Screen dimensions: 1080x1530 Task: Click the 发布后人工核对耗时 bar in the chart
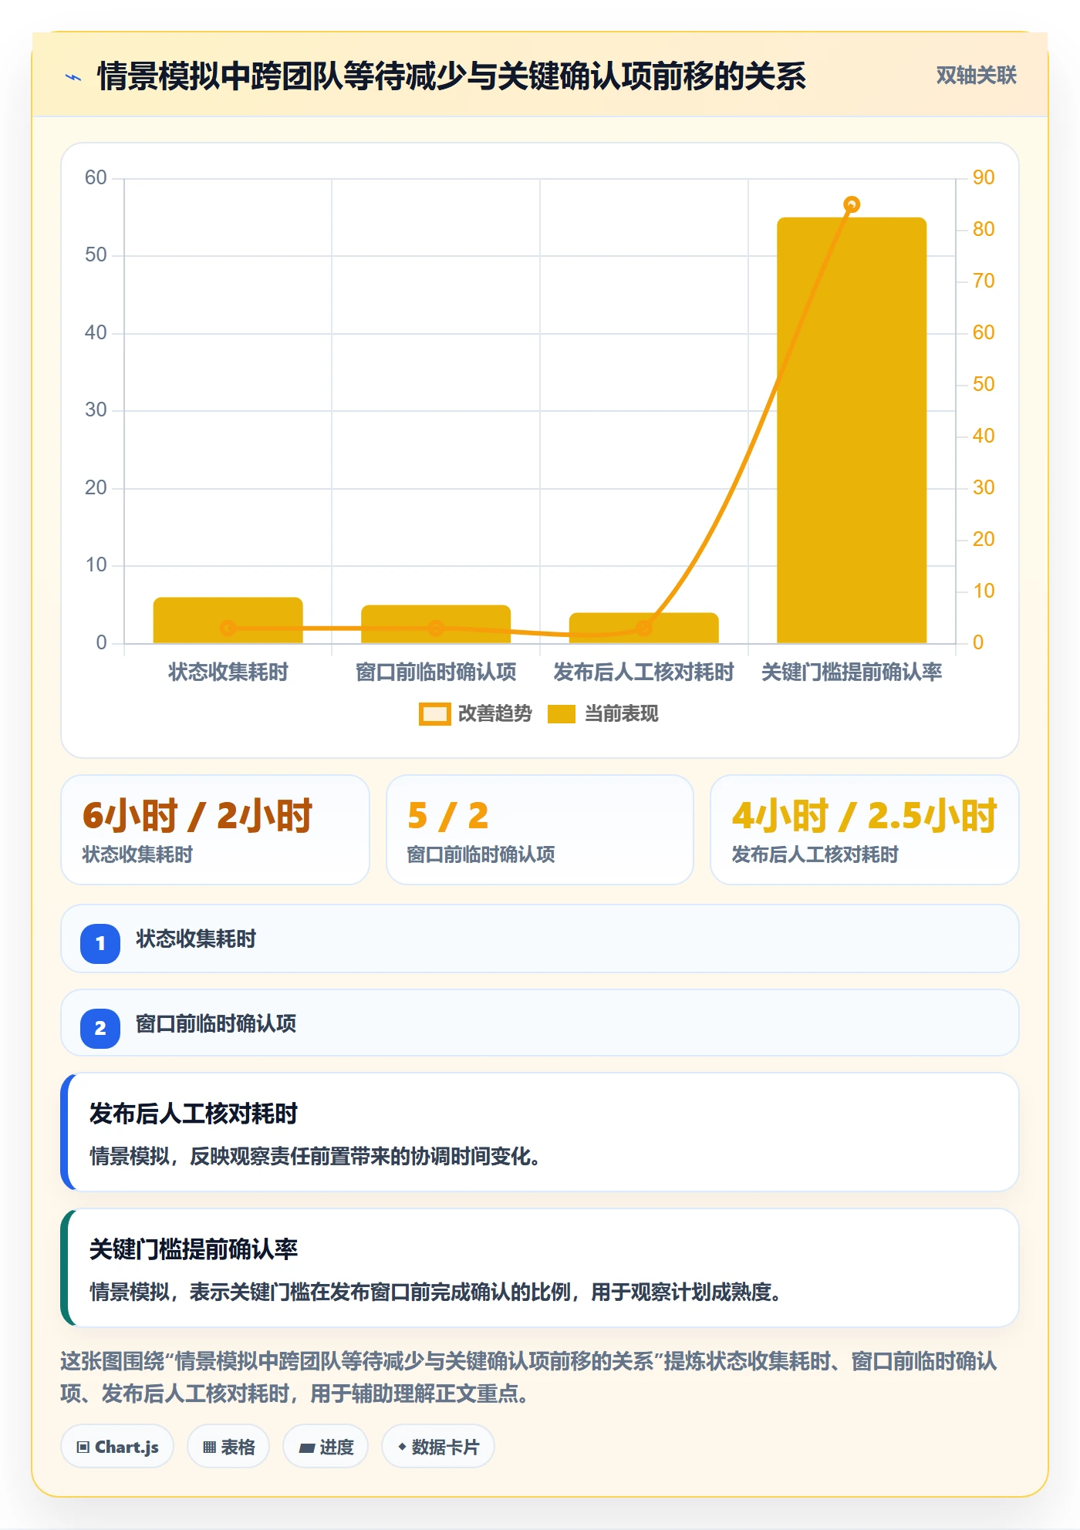pos(644,628)
